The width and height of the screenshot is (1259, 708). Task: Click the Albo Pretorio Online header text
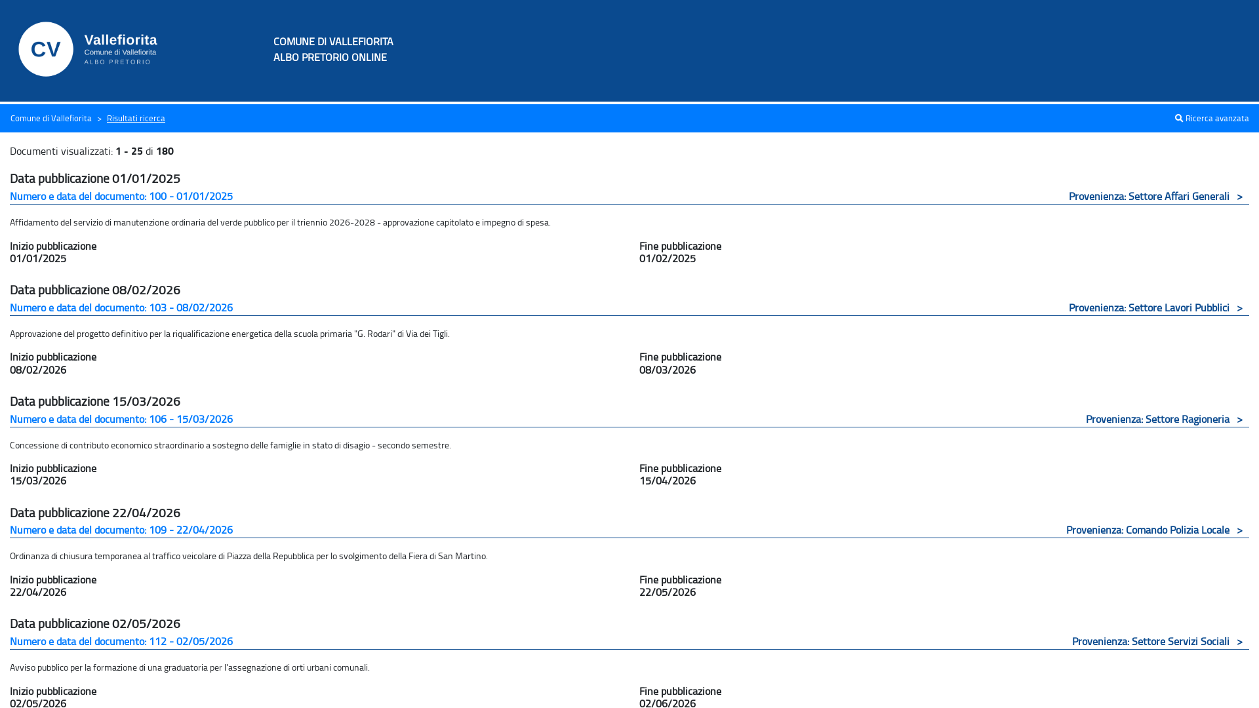(x=330, y=57)
